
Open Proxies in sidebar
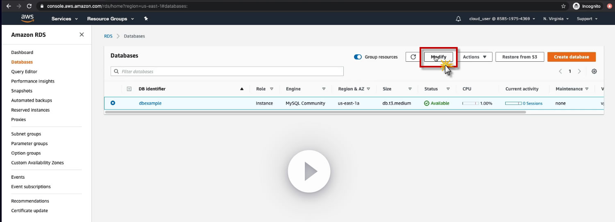(18, 119)
